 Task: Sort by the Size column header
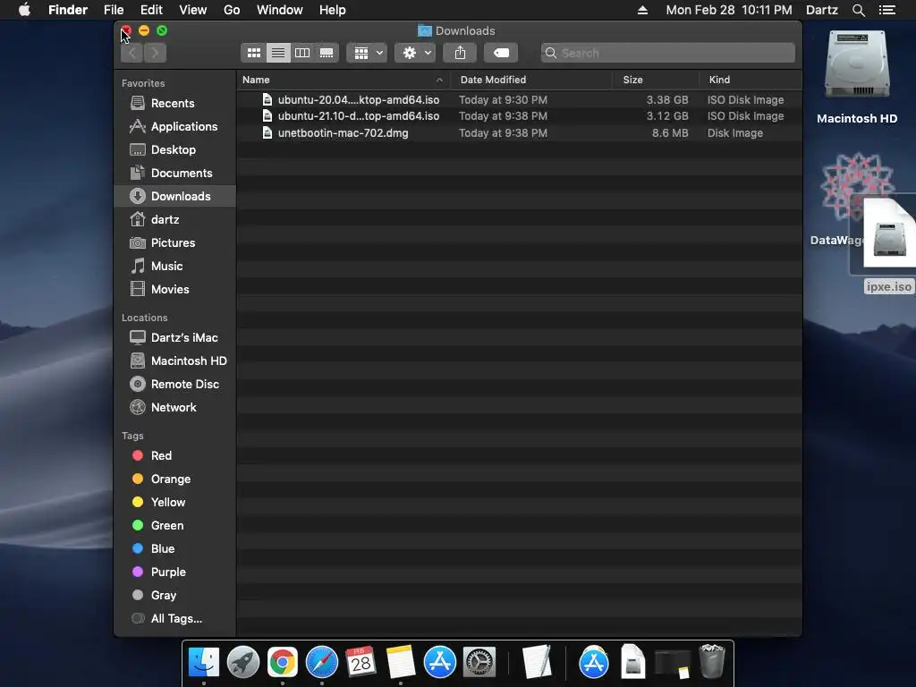tap(656, 80)
